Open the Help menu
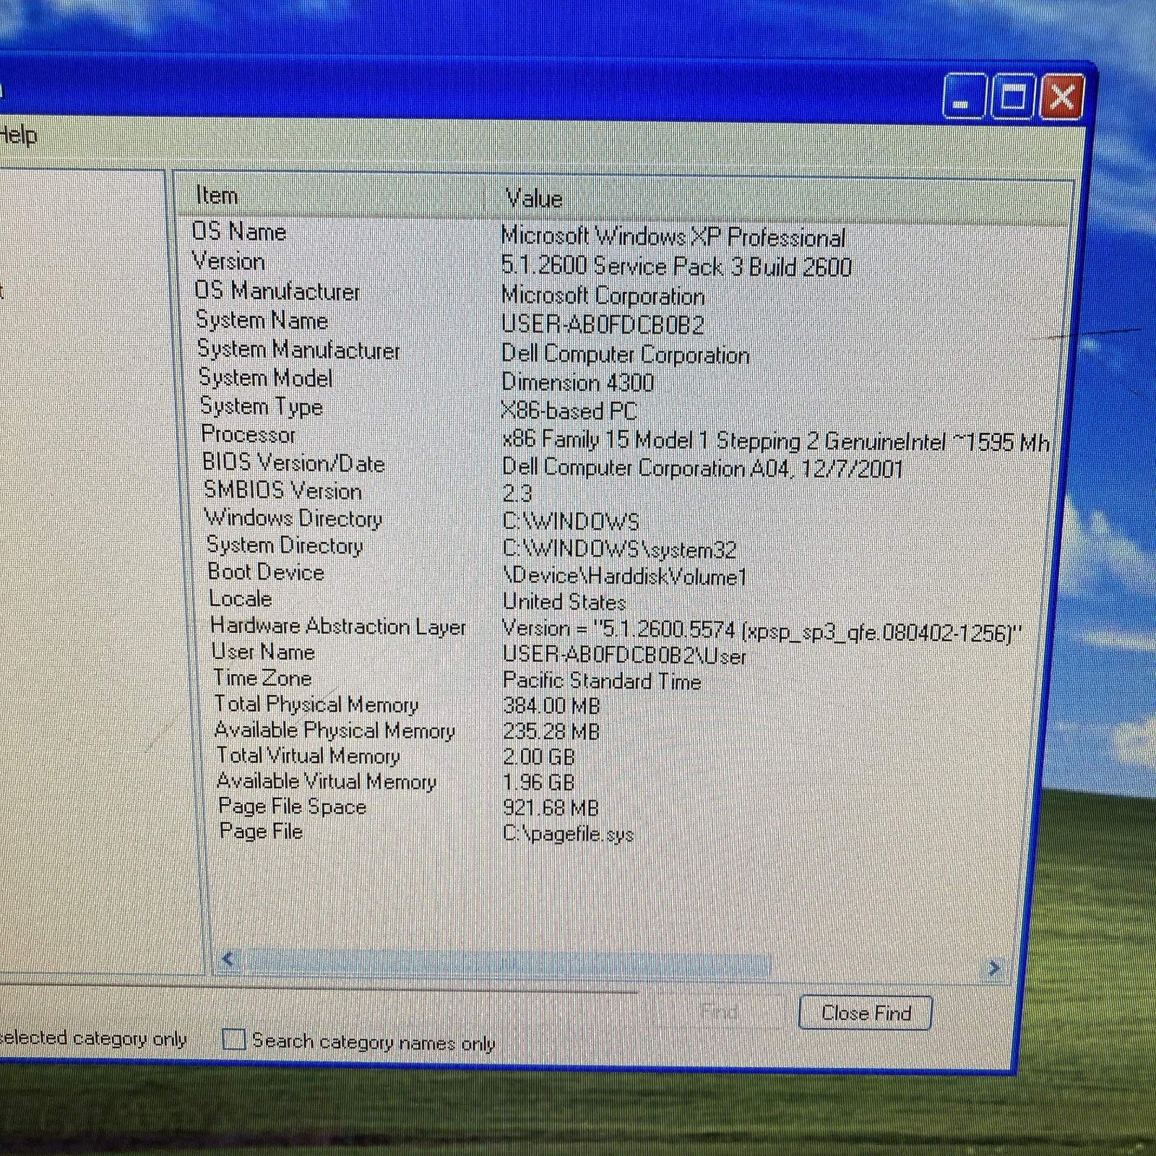This screenshot has width=1156, height=1156. [17, 135]
